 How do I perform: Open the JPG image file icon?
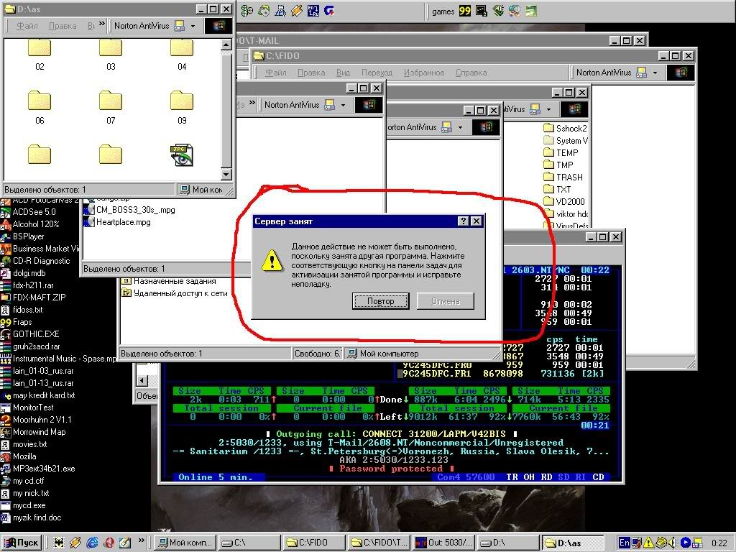pyautogui.click(x=182, y=155)
